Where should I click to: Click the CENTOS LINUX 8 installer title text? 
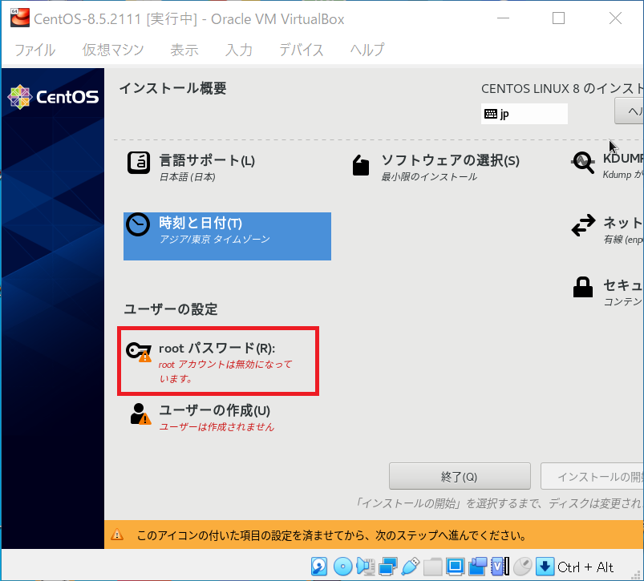[562, 88]
